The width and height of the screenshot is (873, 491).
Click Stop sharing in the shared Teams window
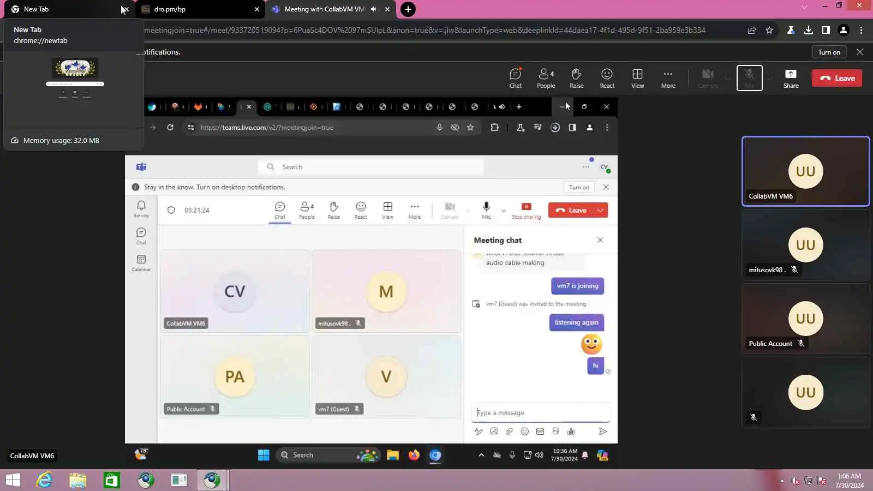[x=526, y=210]
